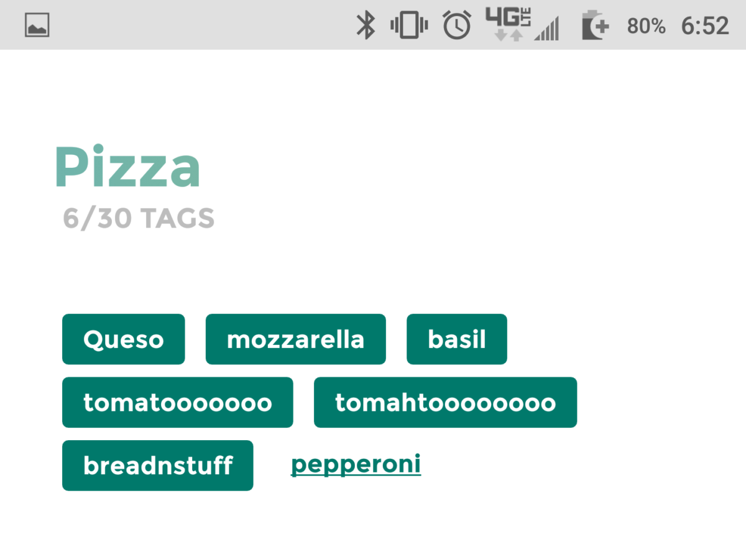This screenshot has width=746, height=552.
Task: Add the pepperoni suggested tag
Action: tap(356, 464)
